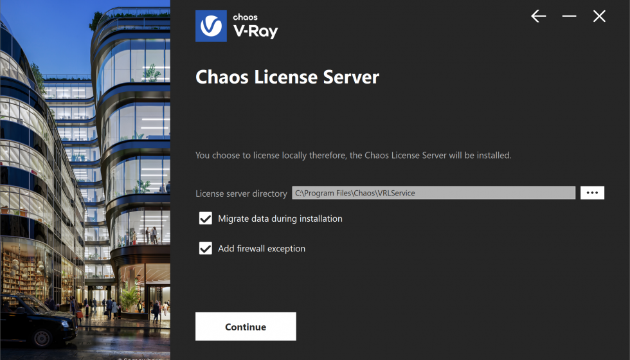Toggle the Add firewall exception checkbox
630x360 pixels.
click(206, 248)
